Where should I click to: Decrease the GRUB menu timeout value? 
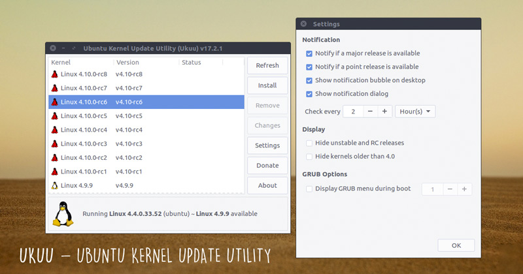[450, 189]
